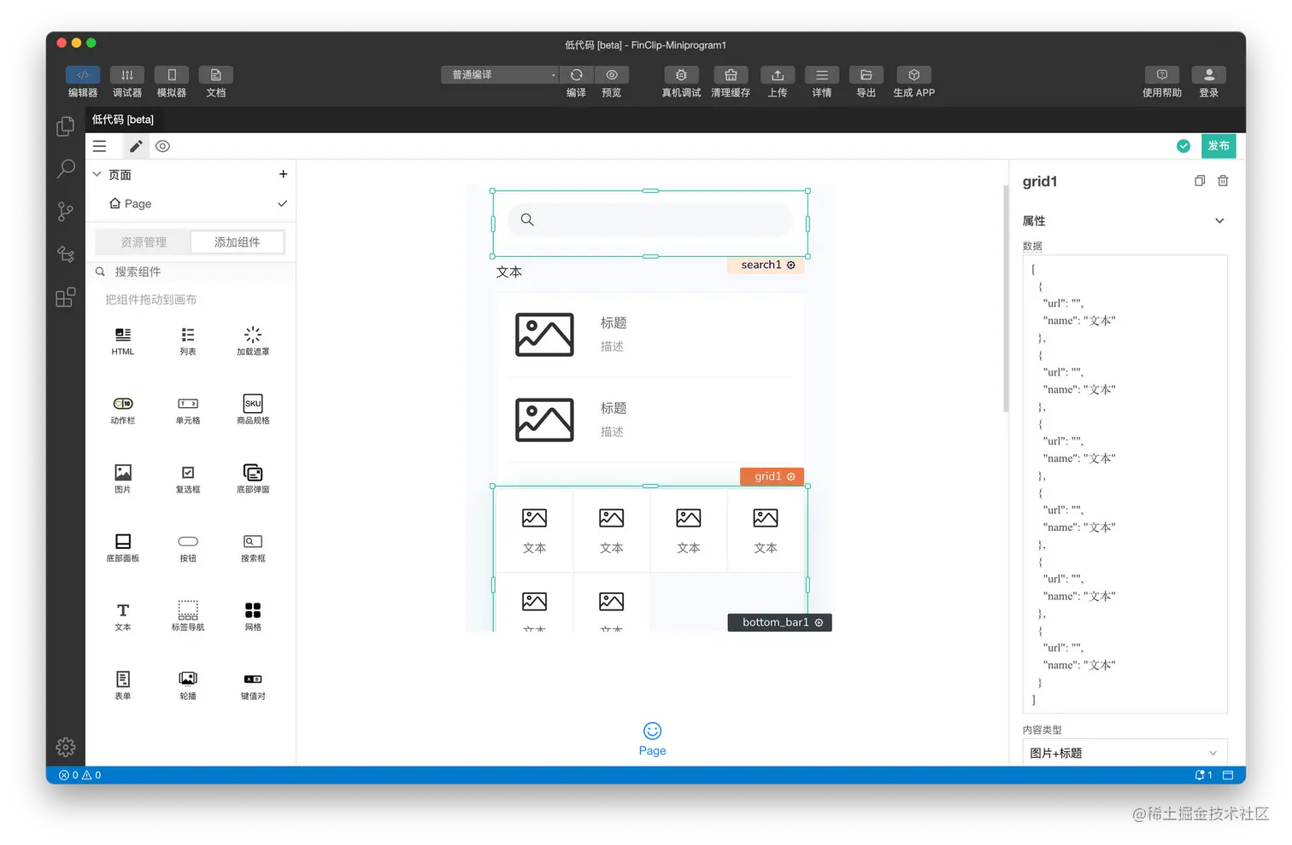Viewport: 1292px width, 845px height.
Task: Click the 上传 upload icon
Action: click(x=778, y=75)
